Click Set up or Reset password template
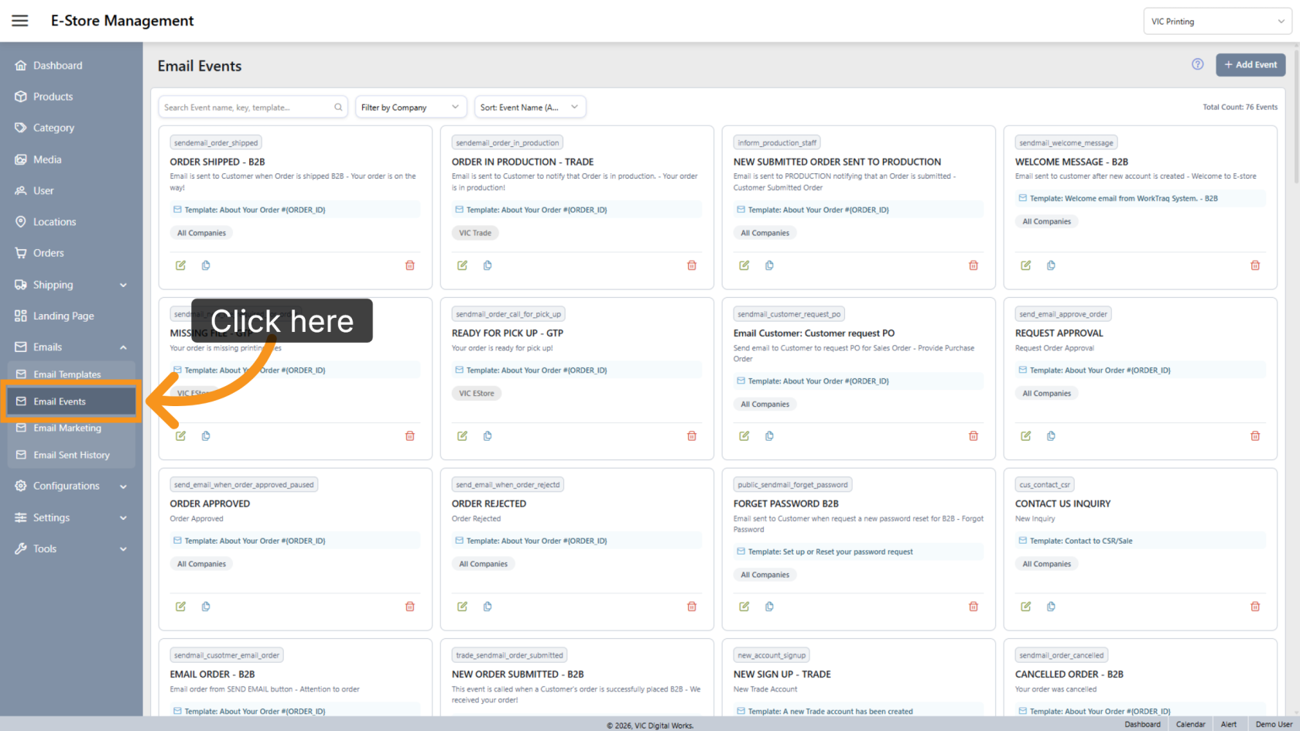Screen dimensions: 1300x731 (847, 552)
